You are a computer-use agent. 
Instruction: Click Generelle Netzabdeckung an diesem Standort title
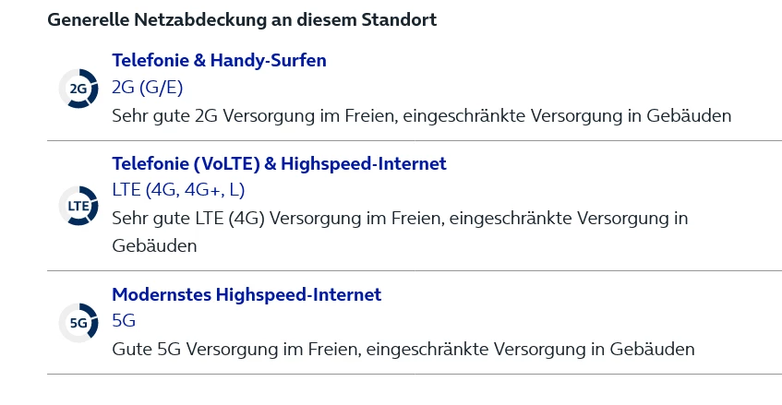242,20
